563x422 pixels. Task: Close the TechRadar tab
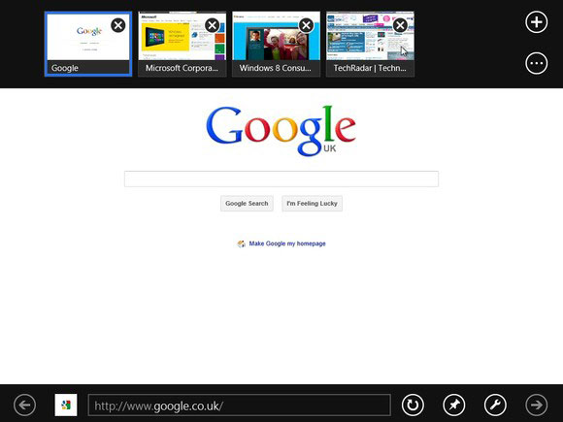coord(400,25)
